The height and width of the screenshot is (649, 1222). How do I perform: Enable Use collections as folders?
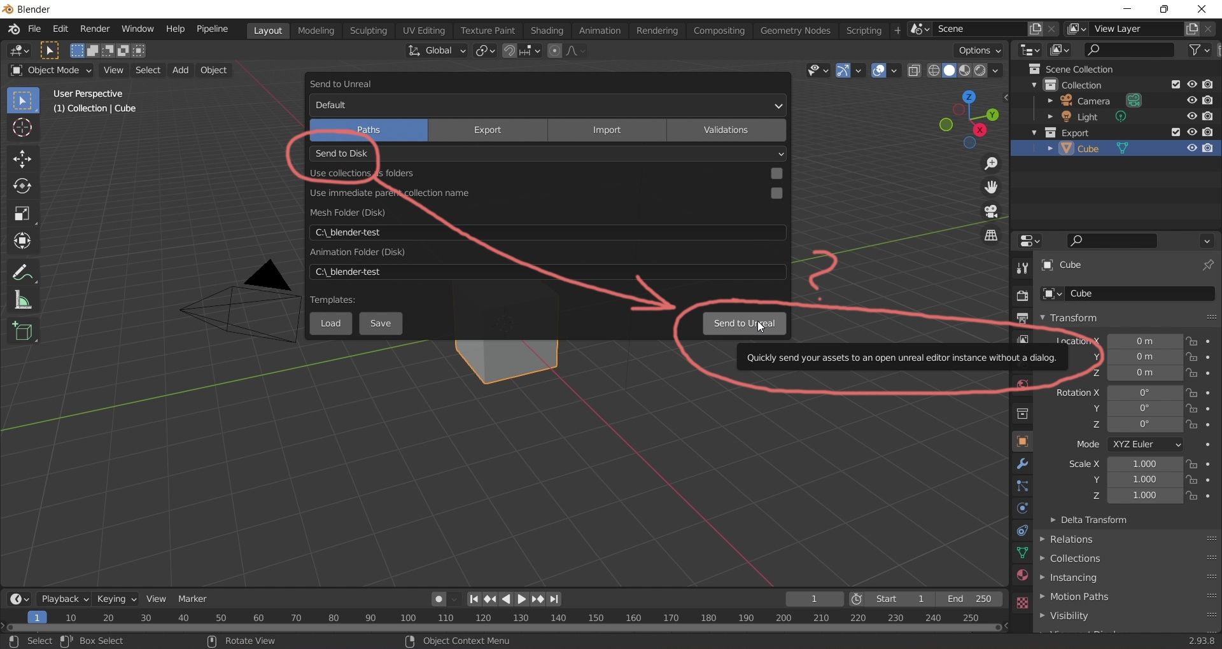tap(776, 173)
